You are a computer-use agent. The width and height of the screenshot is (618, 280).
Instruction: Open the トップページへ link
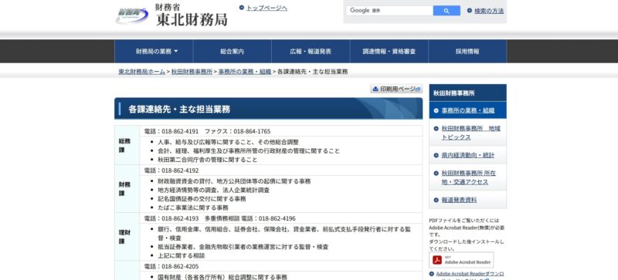pyautogui.click(x=267, y=8)
